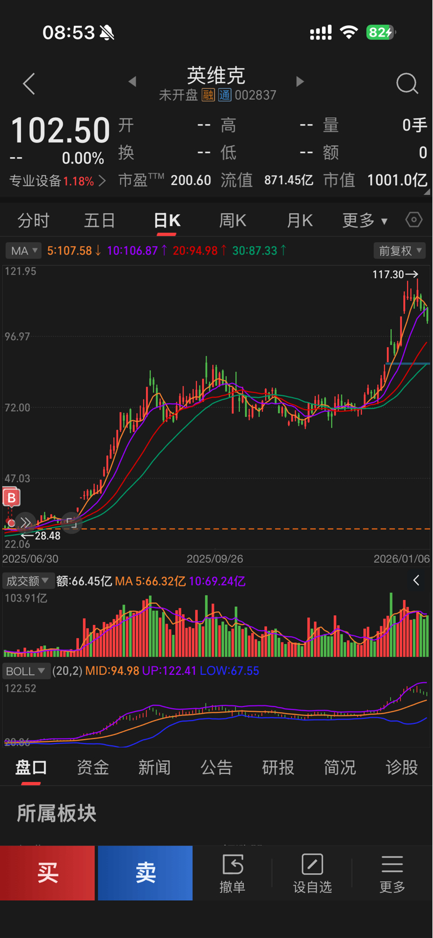Open the 盘口 tab
The width and height of the screenshot is (433, 938).
click(x=31, y=767)
